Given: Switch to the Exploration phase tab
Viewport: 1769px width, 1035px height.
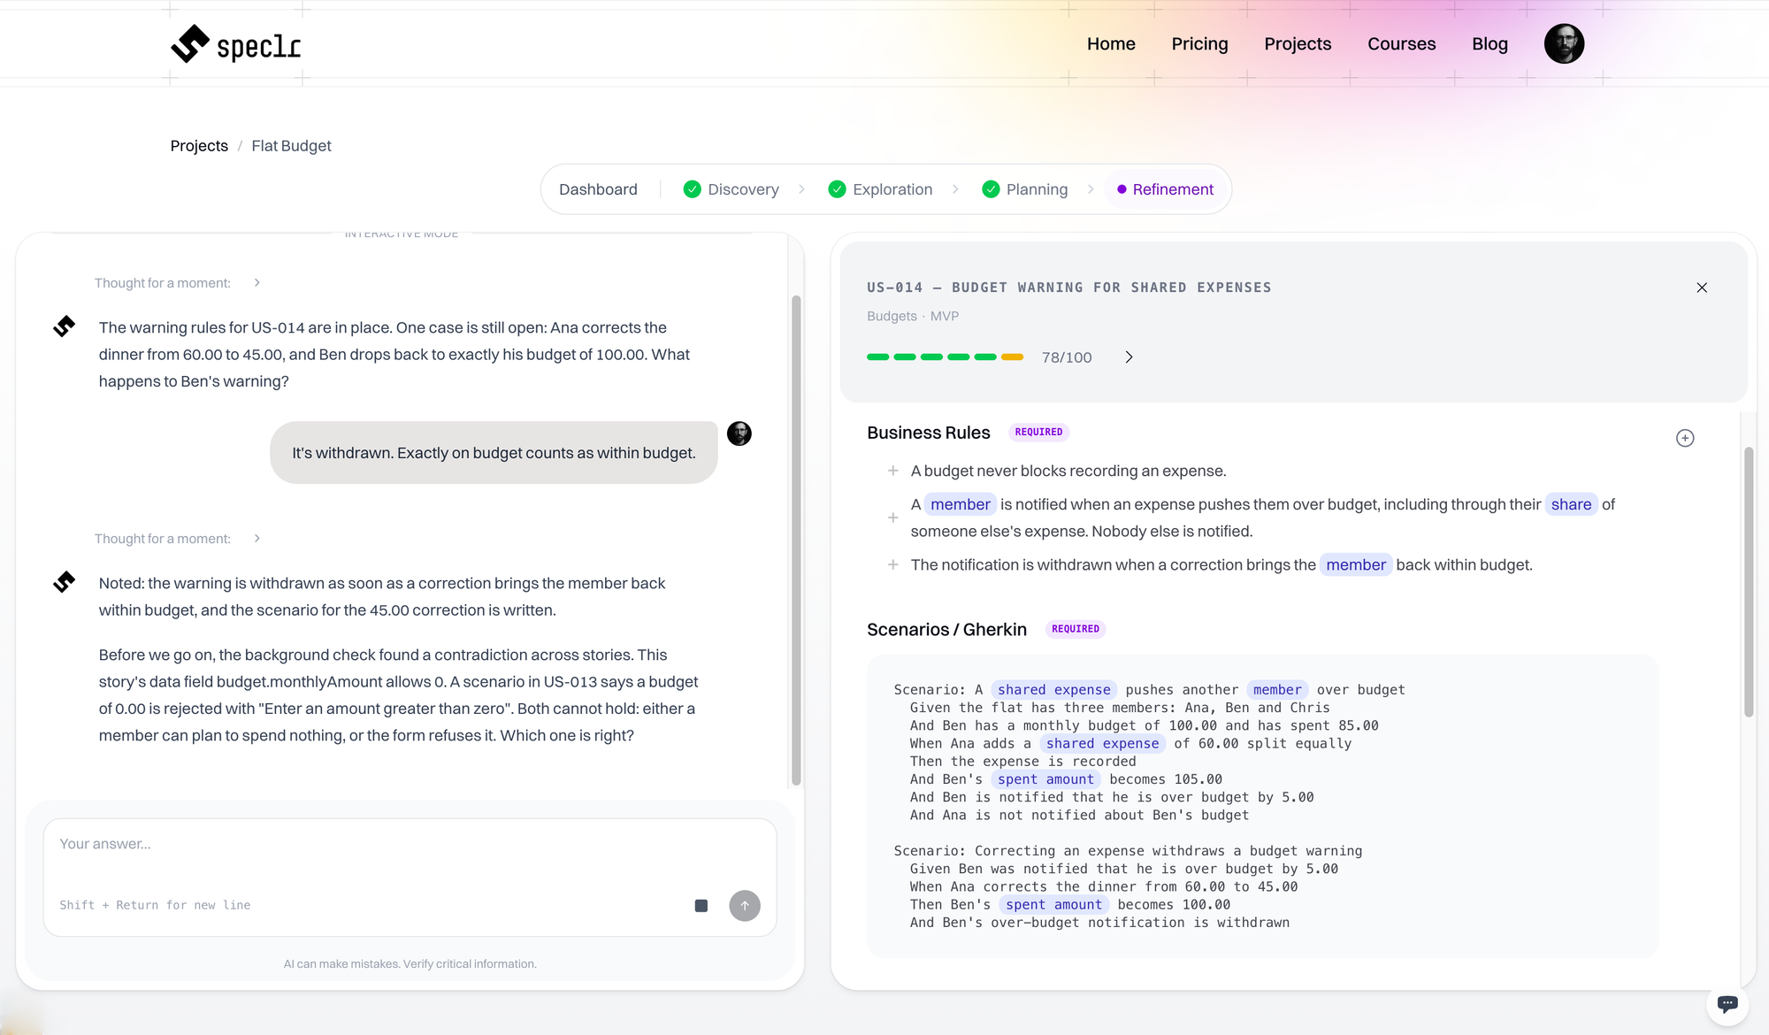Looking at the screenshot, I should pyautogui.click(x=880, y=189).
